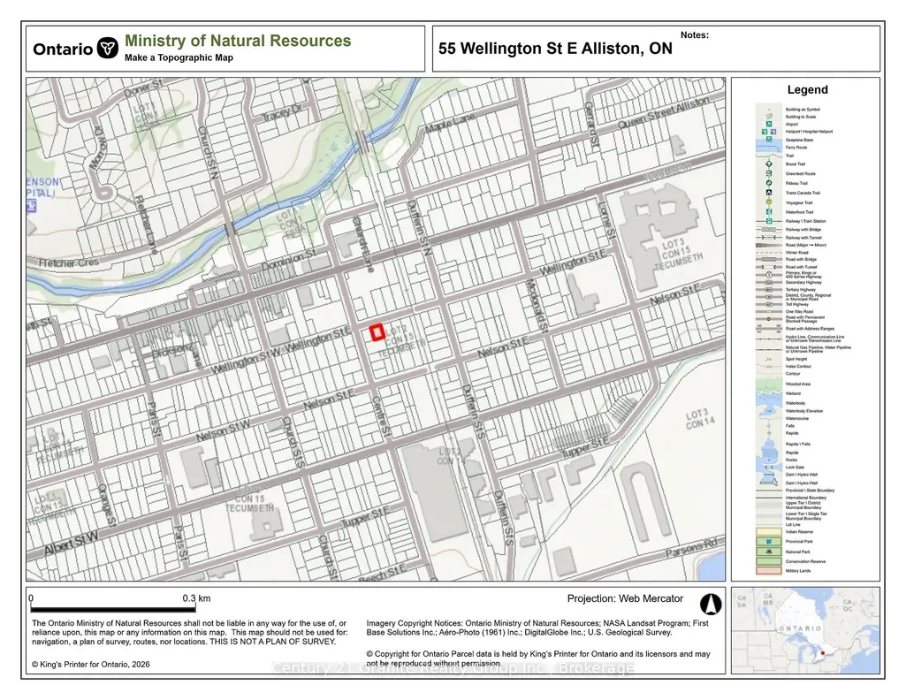Screen dimensions: 906x700
Task: Click the Make a Topographic Map text
Action: tap(179, 57)
